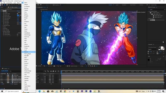Choose highlighted Narrow preset
This screenshot has height=93, width=166.
pos(29,52)
